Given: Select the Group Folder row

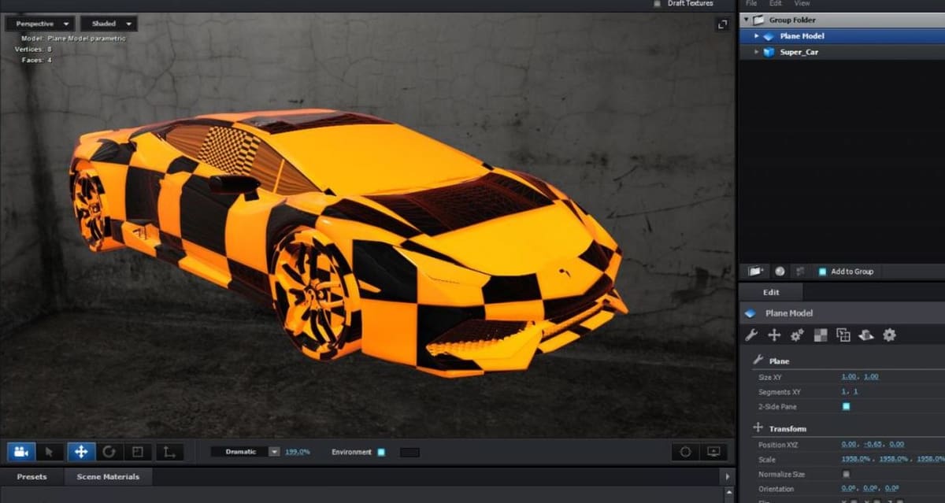Looking at the screenshot, I should pyautogui.click(x=842, y=20).
